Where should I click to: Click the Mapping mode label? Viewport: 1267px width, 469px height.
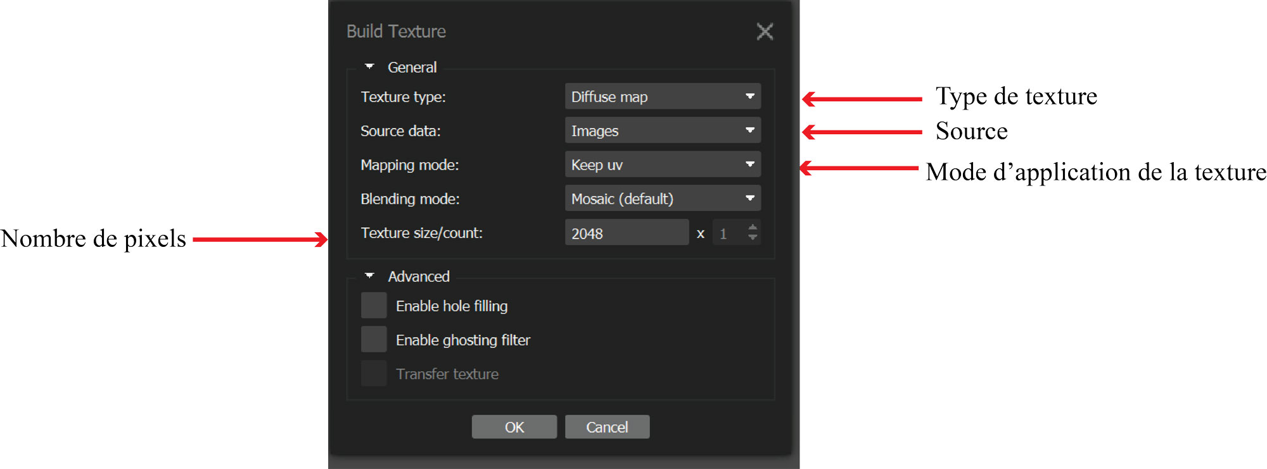[409, 165]
